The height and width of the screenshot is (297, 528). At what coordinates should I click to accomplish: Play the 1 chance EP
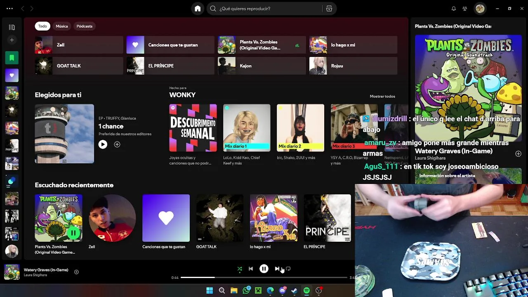point(103,144)
